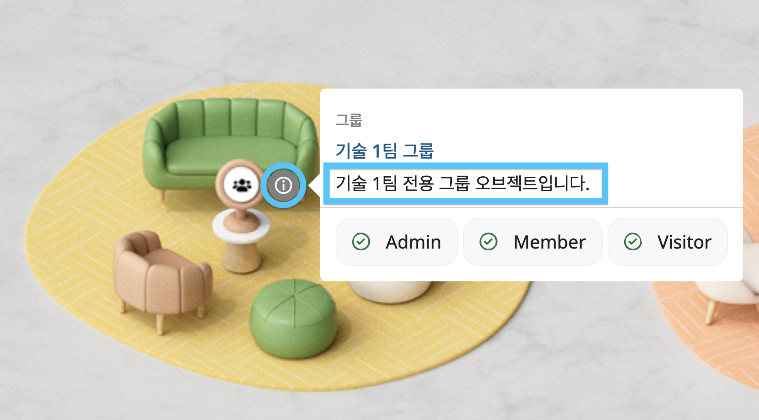Click the group people icon on the sign

tap(241, 185)
